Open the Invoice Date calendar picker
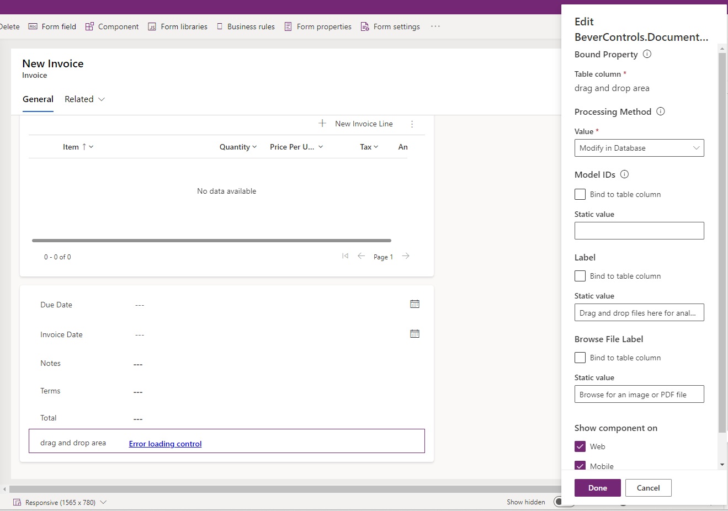This screenshot has height=511, width=728. pos(415,334)
